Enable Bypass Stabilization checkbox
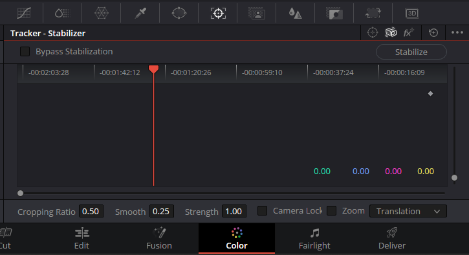The height and width of the screenshot is (255, 469). [25, 52]
